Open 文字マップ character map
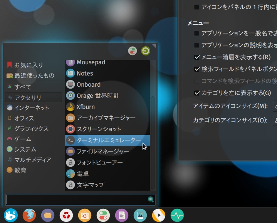Image resolution: width=277 pixels, height=223 pixels. pyautogui.click(x=107, y=185)
